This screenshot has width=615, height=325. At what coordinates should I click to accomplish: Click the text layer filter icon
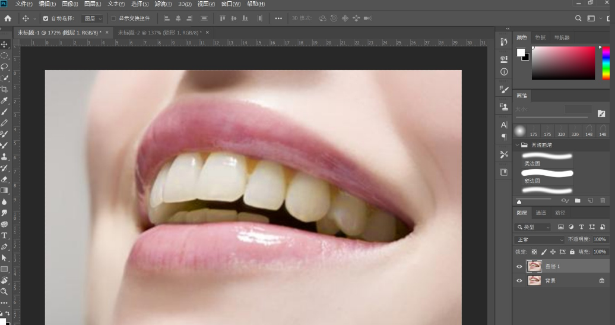click(581, 227)
